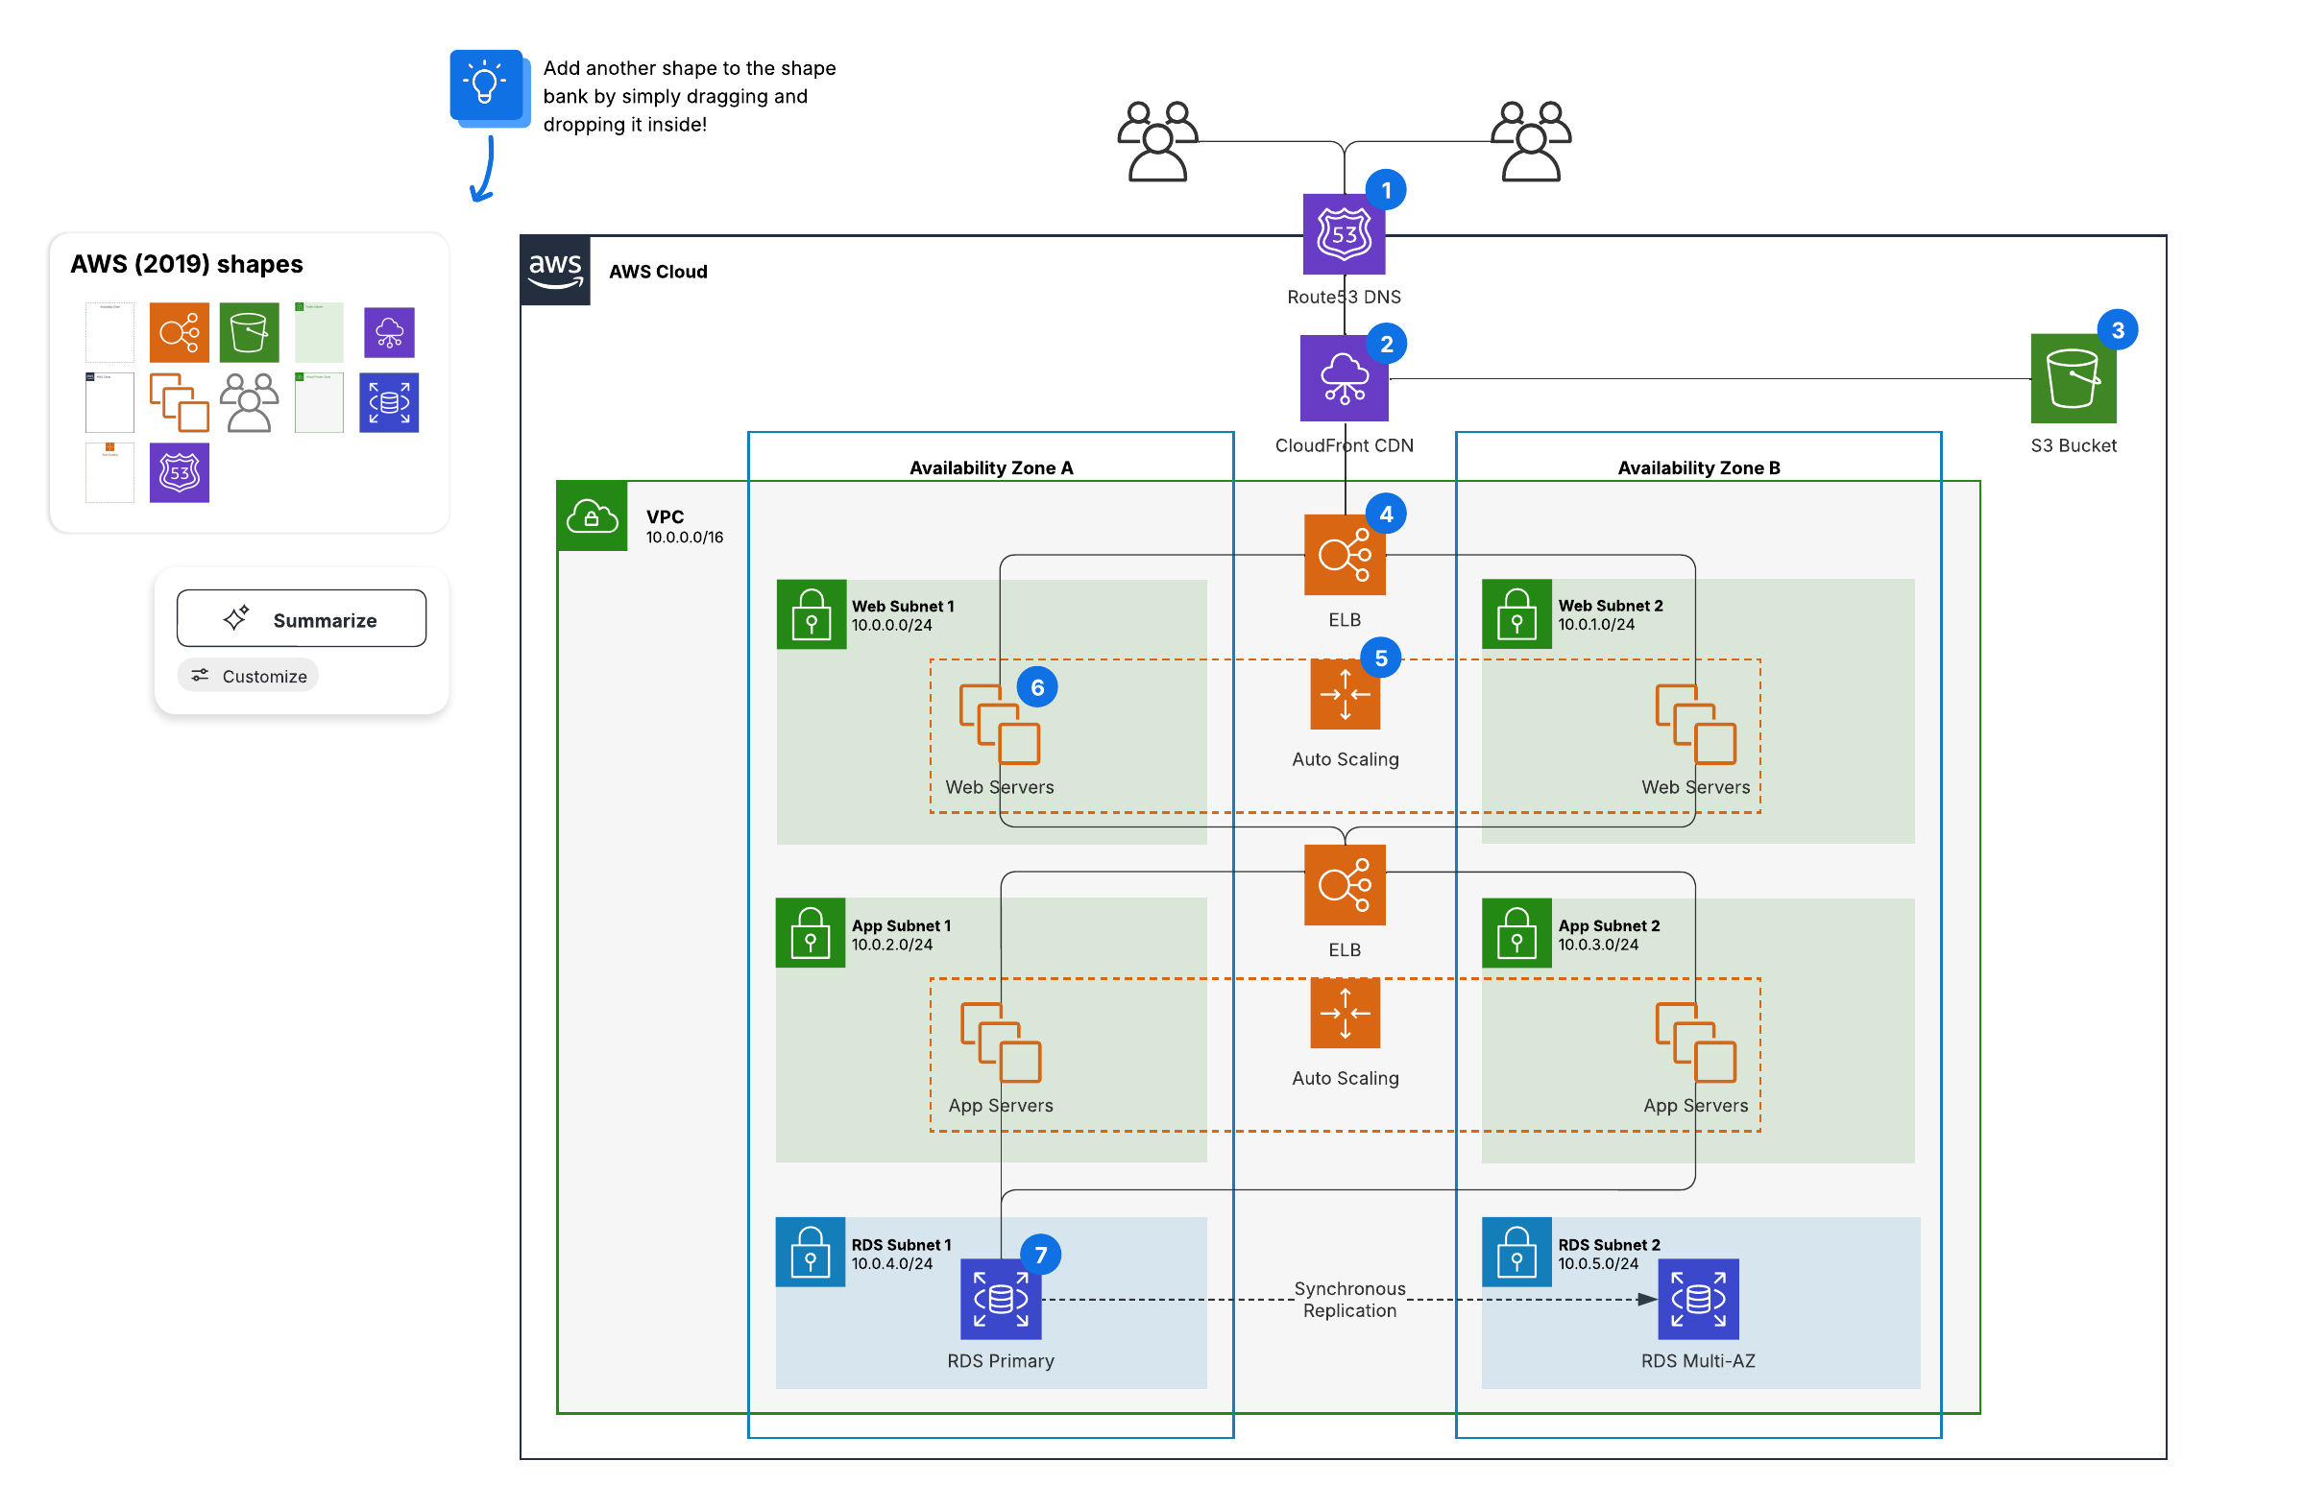Click the Synchronous Replication label

[1350, 1300]
